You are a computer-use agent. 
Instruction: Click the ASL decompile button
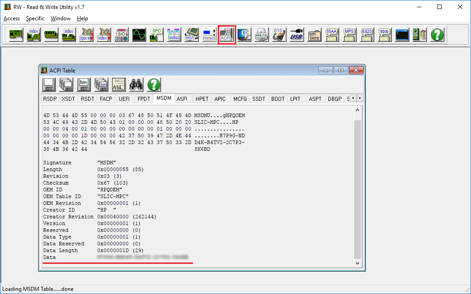tap(119, 84)
